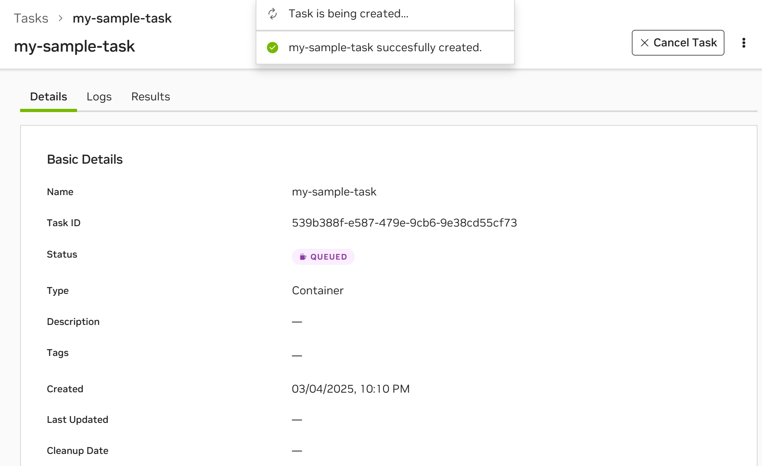
Task: Click the Basic Details heading
Action: tap(85, 160)
